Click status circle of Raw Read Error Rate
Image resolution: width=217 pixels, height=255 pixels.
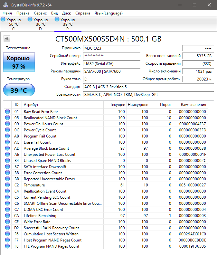click(7, 111)
